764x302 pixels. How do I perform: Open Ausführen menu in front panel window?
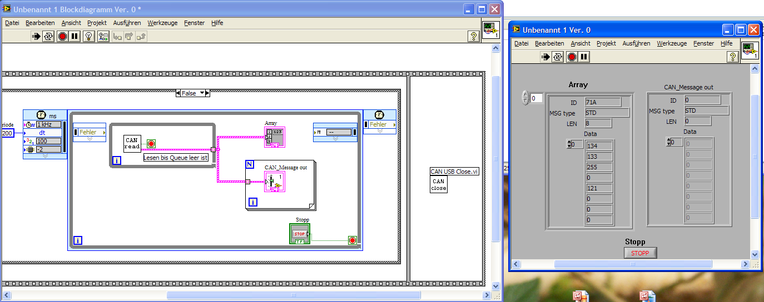[x=636, y=43]
